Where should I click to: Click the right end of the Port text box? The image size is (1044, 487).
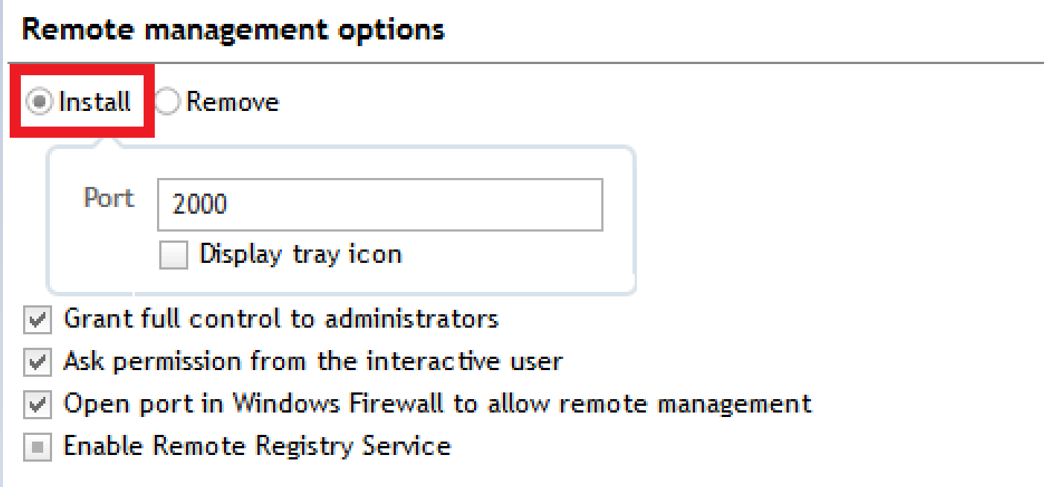(x=588, y=204)
